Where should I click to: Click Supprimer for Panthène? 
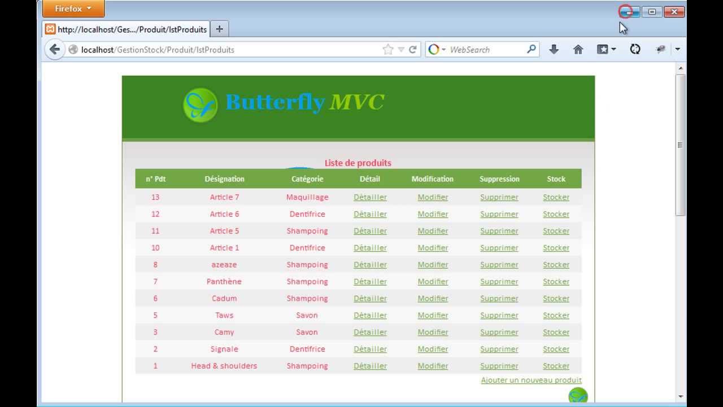pyautogui.click(x=499, y=282)
